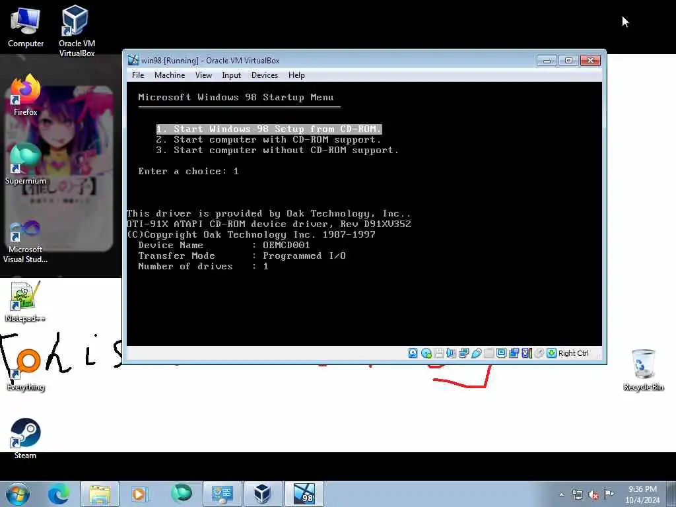Open the Recycle Bin
The image size is (676, 507).
pos(643,370)
